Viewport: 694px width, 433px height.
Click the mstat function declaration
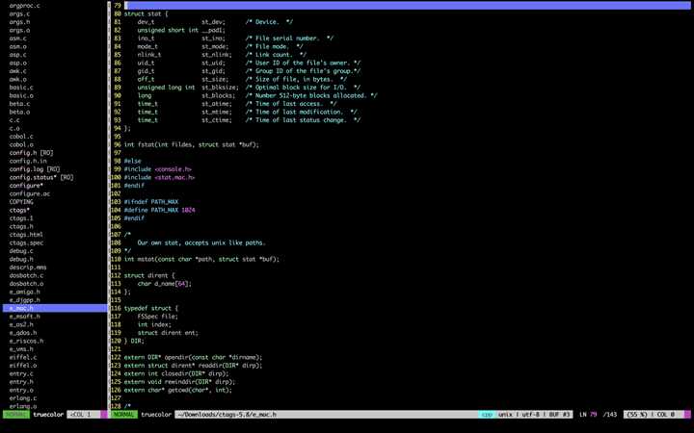(x=201, y=259)
